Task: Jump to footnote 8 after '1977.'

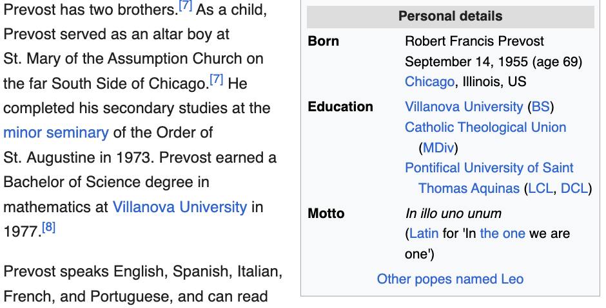Action: 48,228
